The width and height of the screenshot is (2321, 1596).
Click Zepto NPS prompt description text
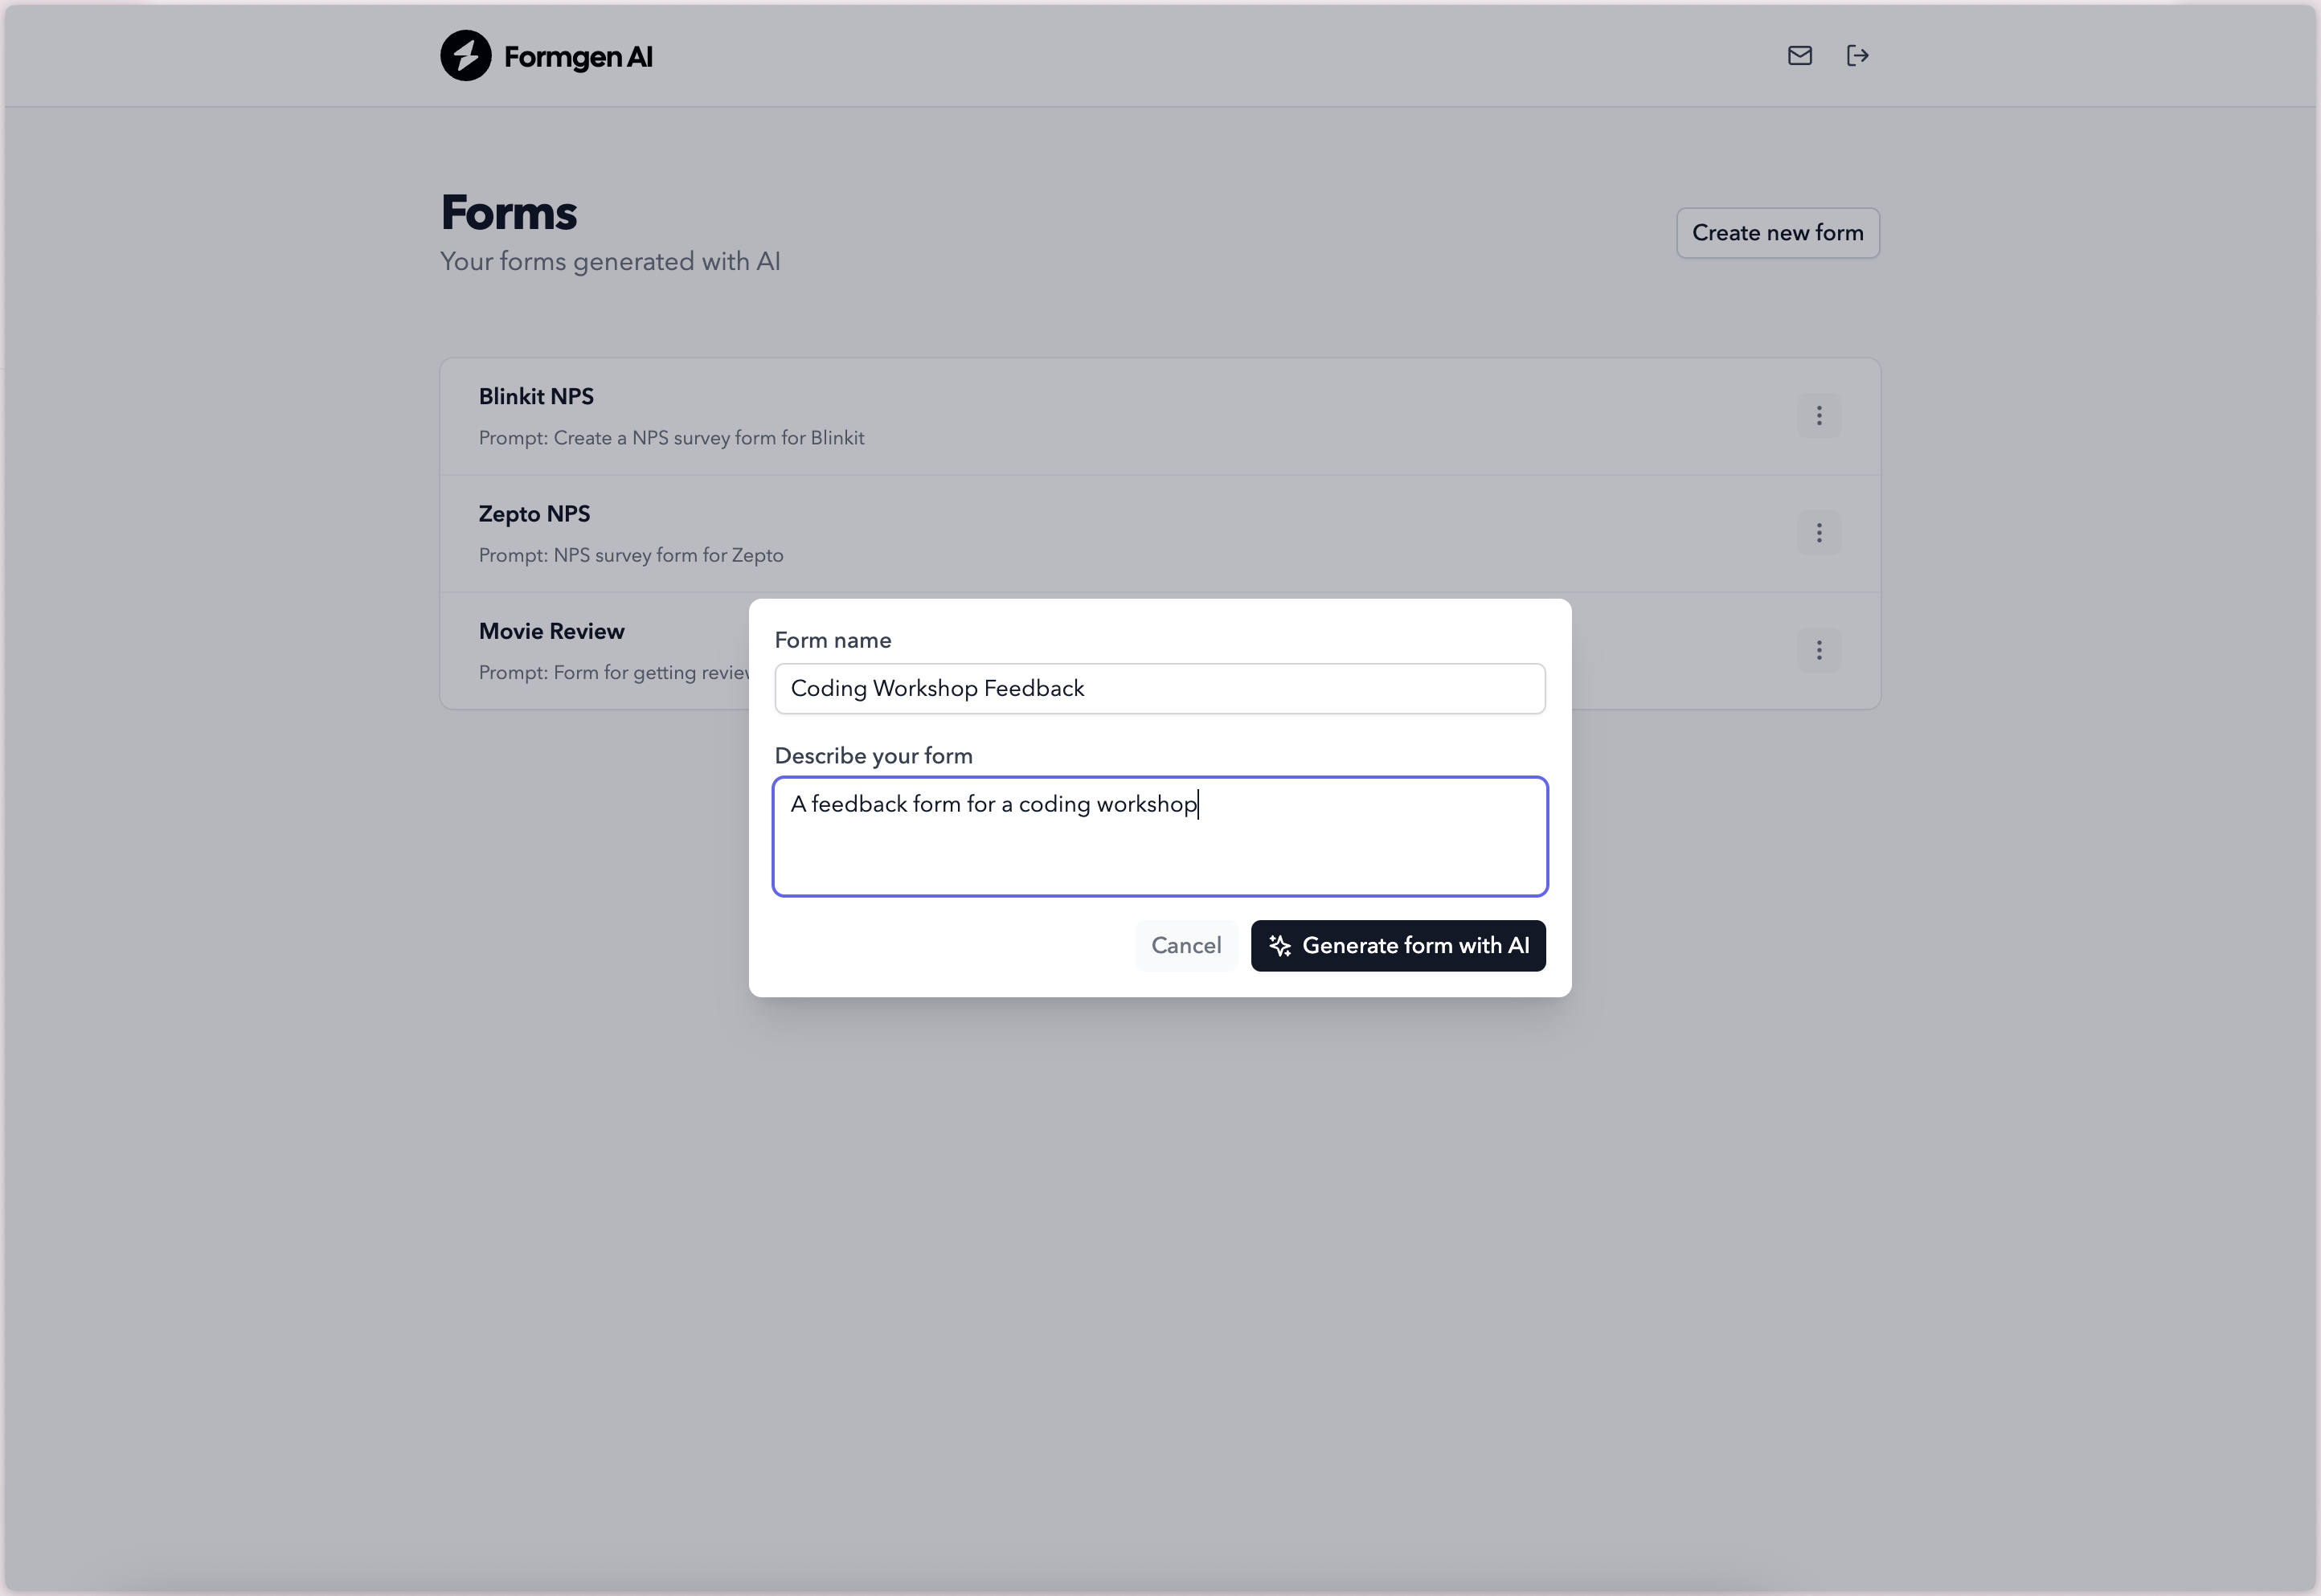point(630,555)
